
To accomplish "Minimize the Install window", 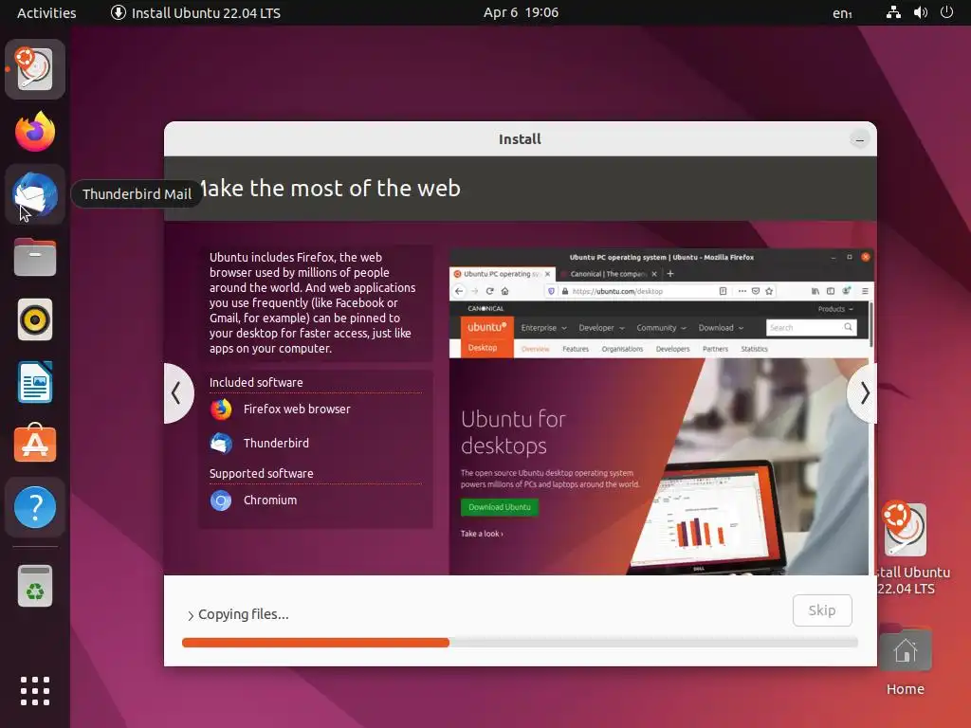I will (x=859, y=140).
